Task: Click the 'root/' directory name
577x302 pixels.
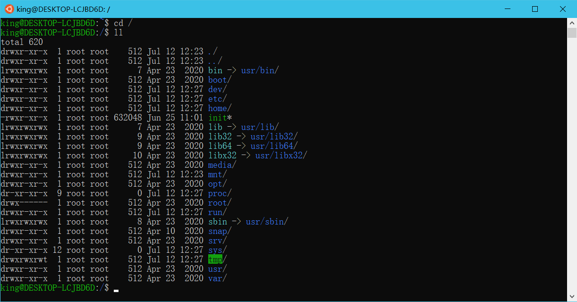Action: pos(220,203)
